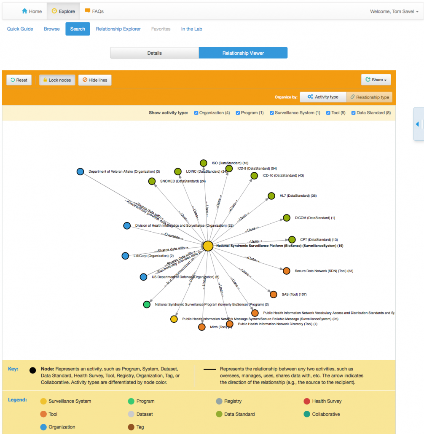The image size is (424, 434).
Task: Click the Explore compass icon
Action: click(54, 11)
